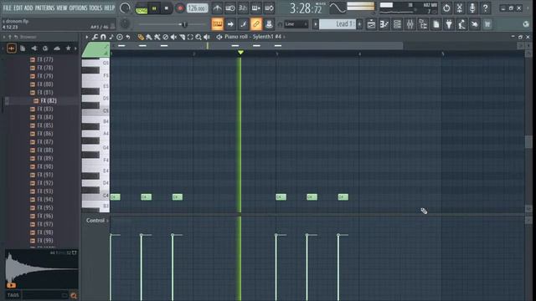This screenshot has height=301, width=536.
Task: Click the question mark help icon
Action: 485,8
